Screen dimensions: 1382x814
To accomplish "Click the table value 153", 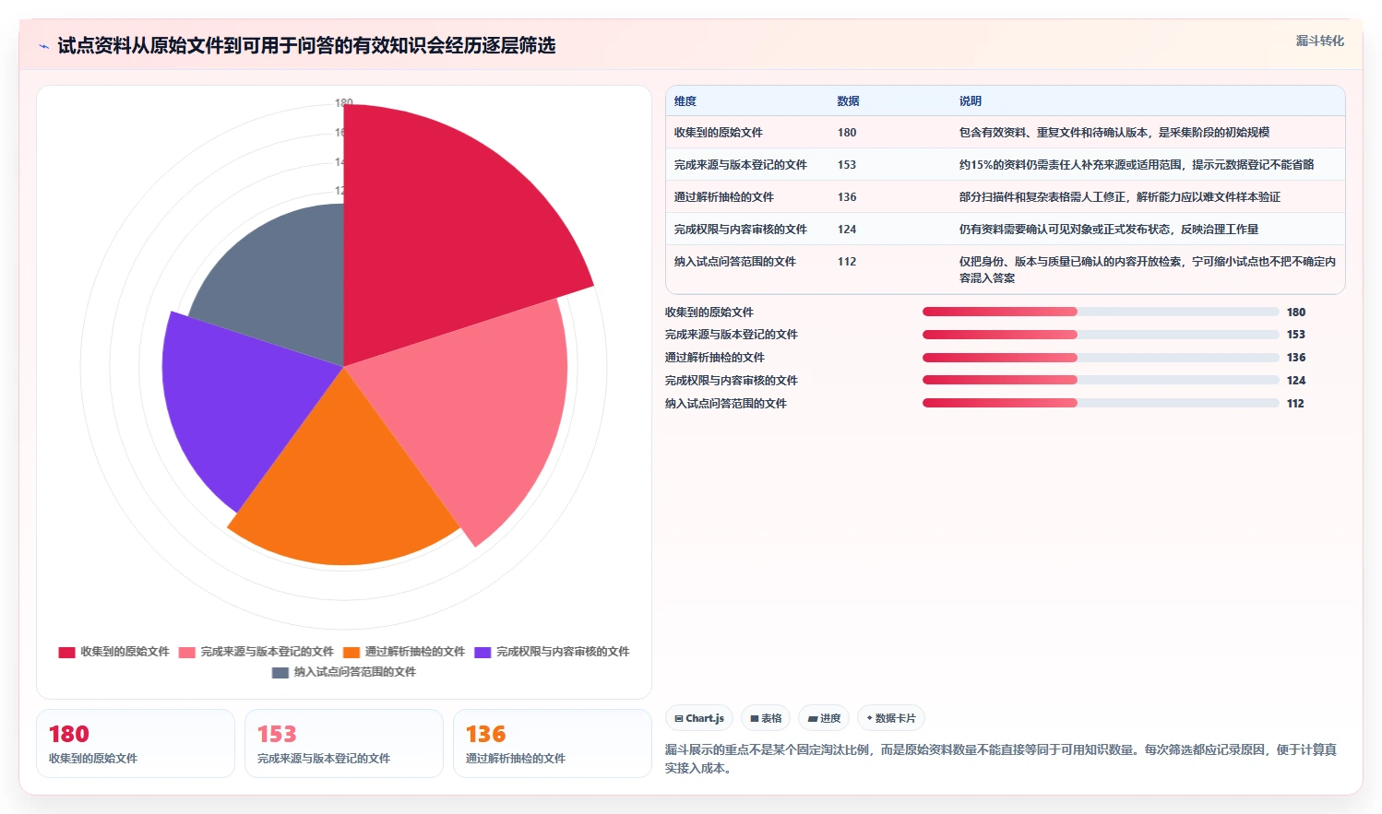I will 847,165.
